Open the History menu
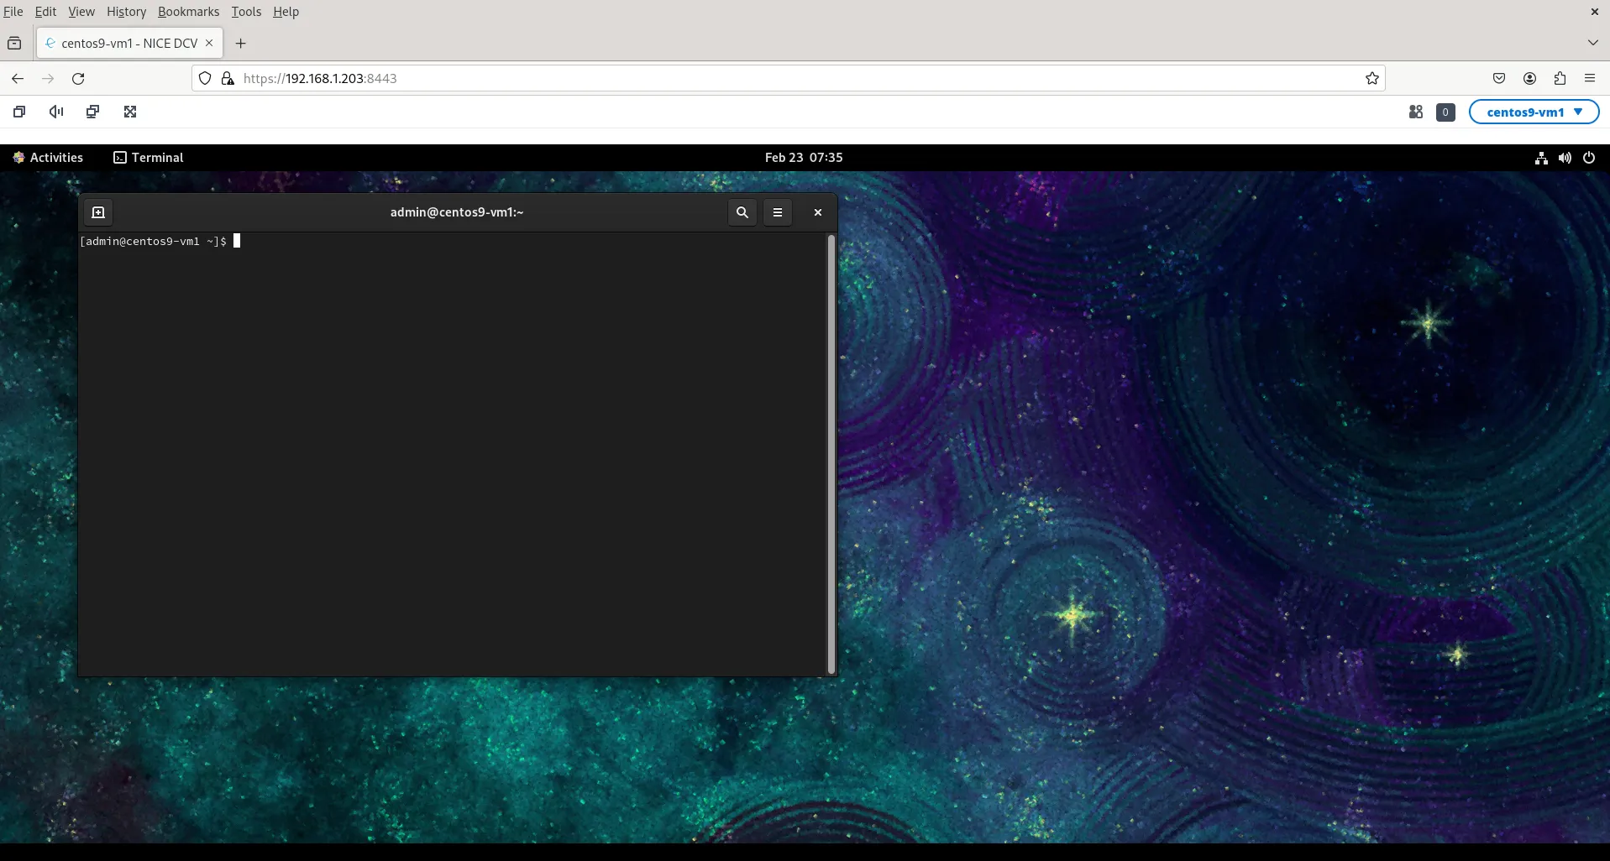This screenshot has width=1610, height=861. click(x=126, y=12)
